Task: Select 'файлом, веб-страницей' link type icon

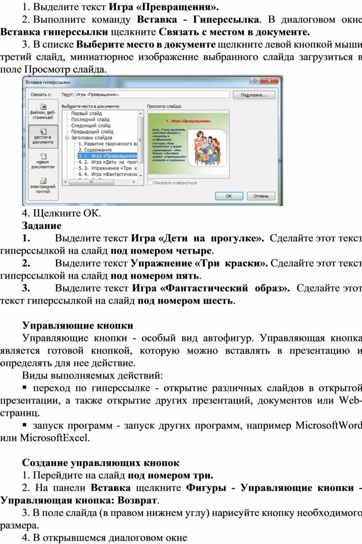Action: [x=43, y=112]
